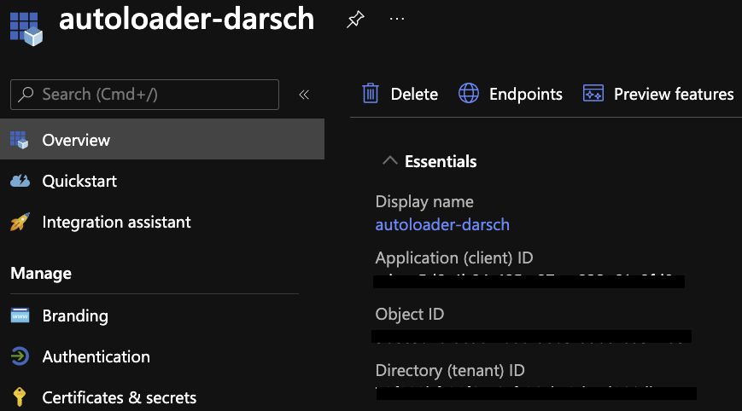Open Certificates & secrets
Image resolution: width=742 pixels, height=411 pixels.
pos(120,397)
